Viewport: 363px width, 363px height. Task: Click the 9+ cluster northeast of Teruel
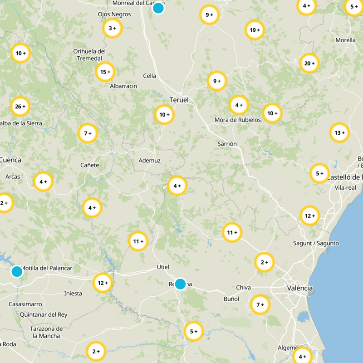click(x=217, y=81)
